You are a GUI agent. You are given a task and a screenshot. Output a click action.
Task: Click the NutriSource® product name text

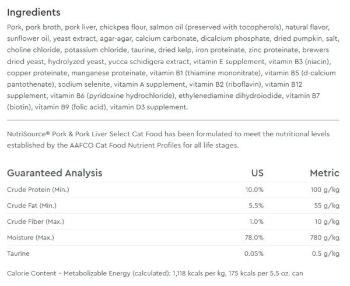pos(85,134)
